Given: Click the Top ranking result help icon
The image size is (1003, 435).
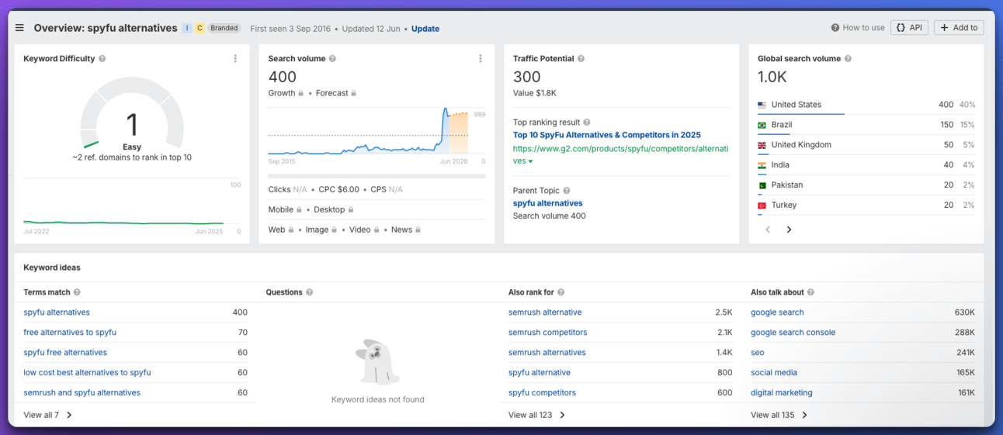Looking at the screenshot, I should tap(587, 123).
